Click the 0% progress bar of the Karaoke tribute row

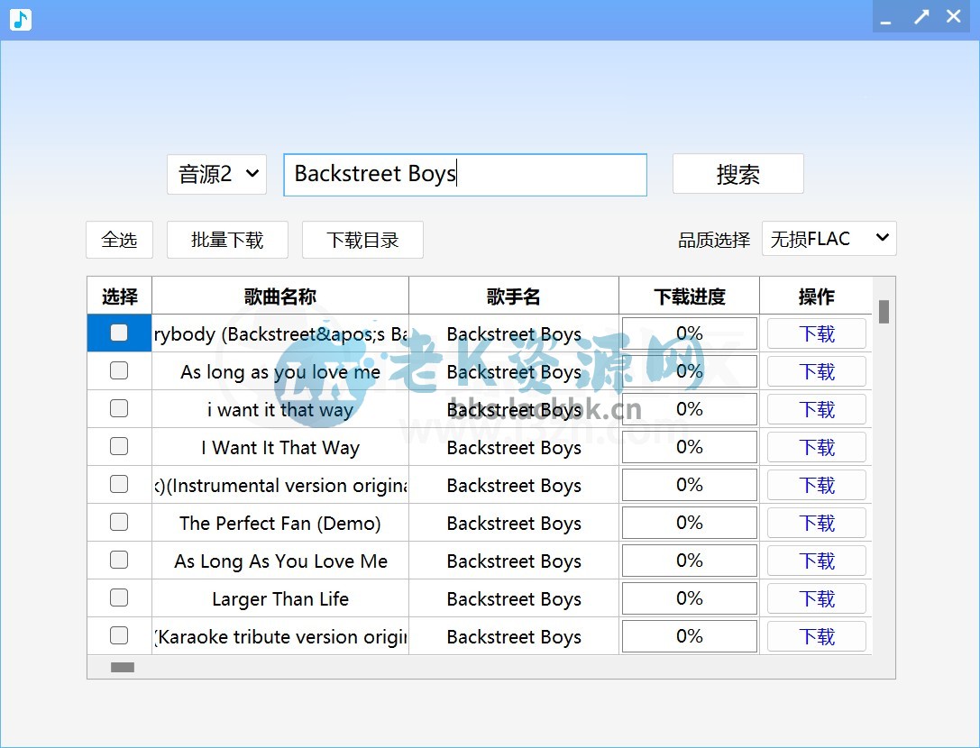pyautogui.click(x=690, y=635)
